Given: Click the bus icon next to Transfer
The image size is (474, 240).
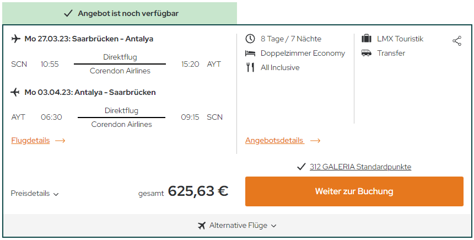Looking at the screenshot, I should click(x=367, y=53).
